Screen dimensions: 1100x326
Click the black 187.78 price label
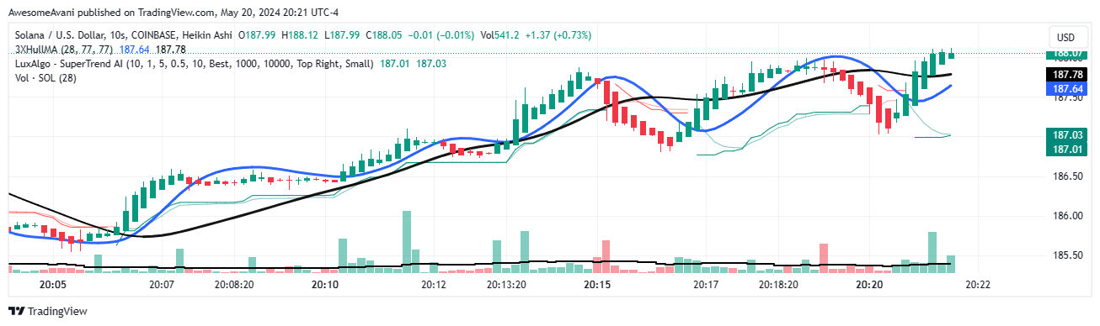click(x=1067, y=75)
